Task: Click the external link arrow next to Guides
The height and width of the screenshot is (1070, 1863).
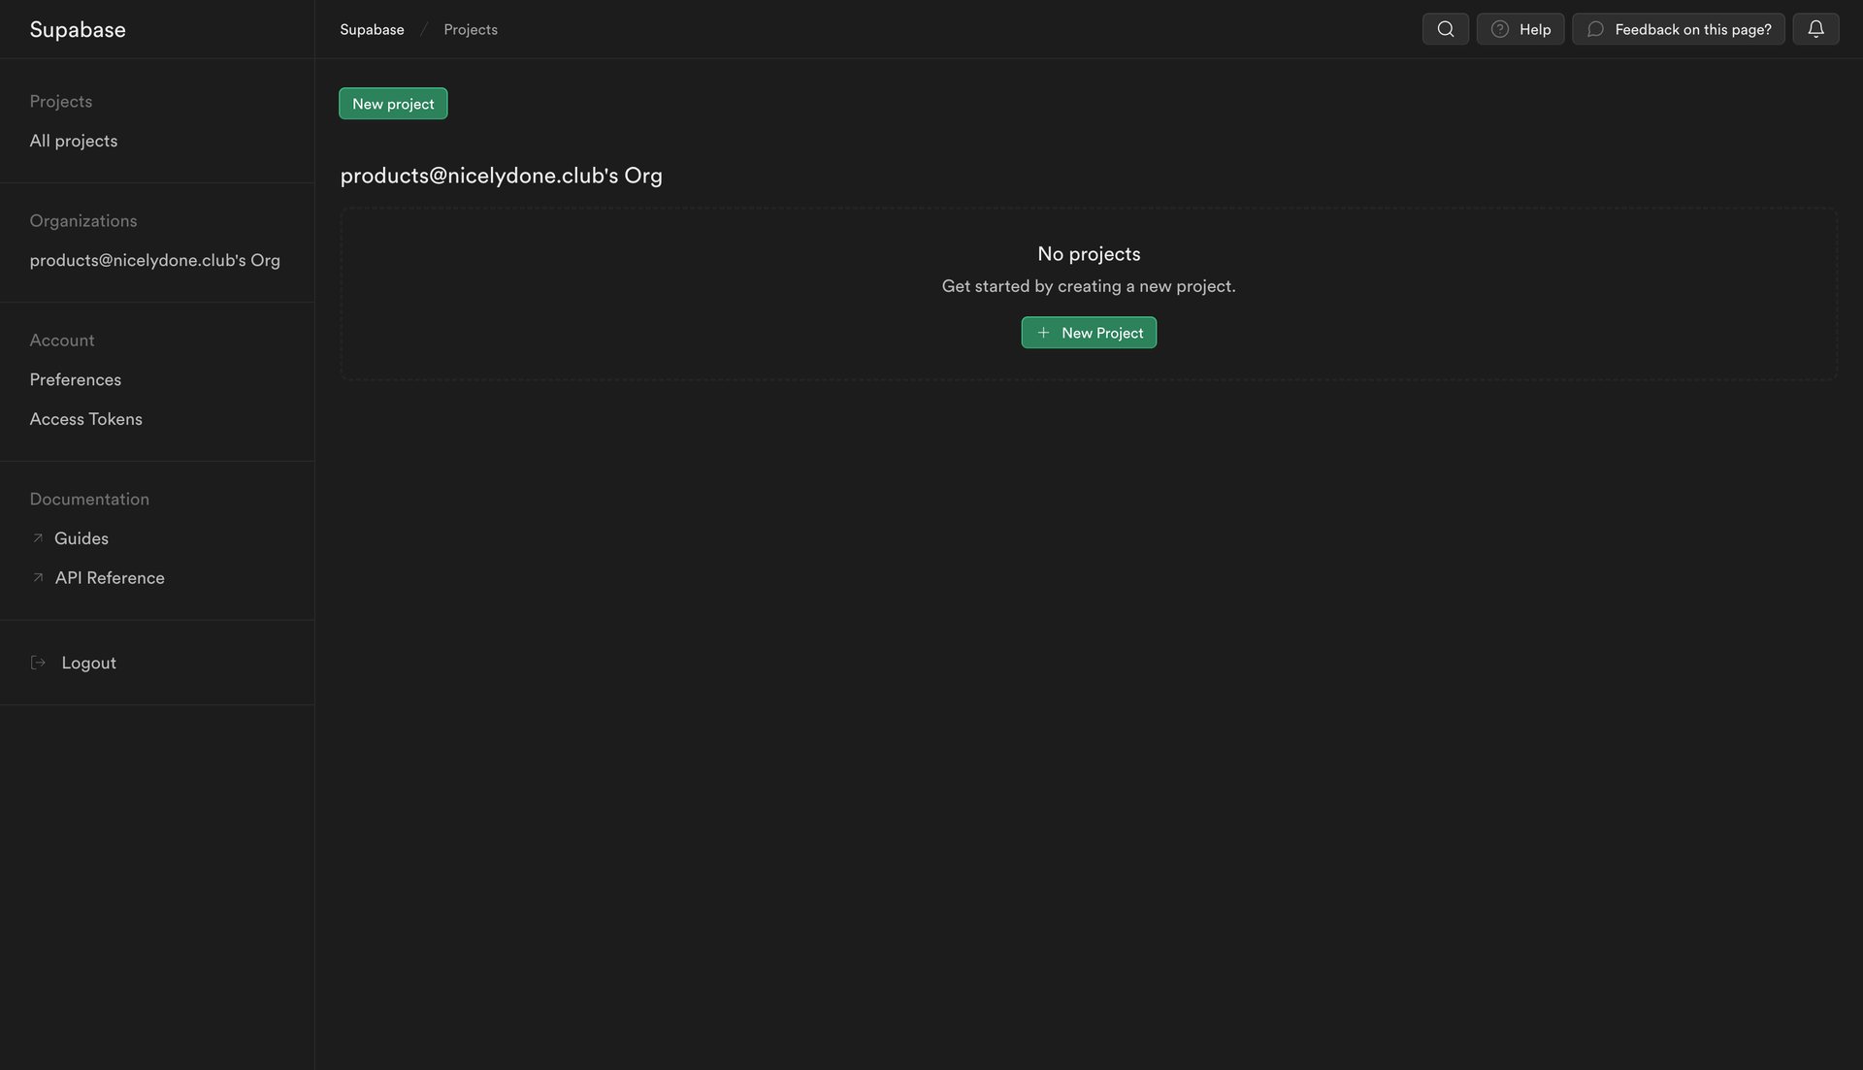Action: (38, 537)
